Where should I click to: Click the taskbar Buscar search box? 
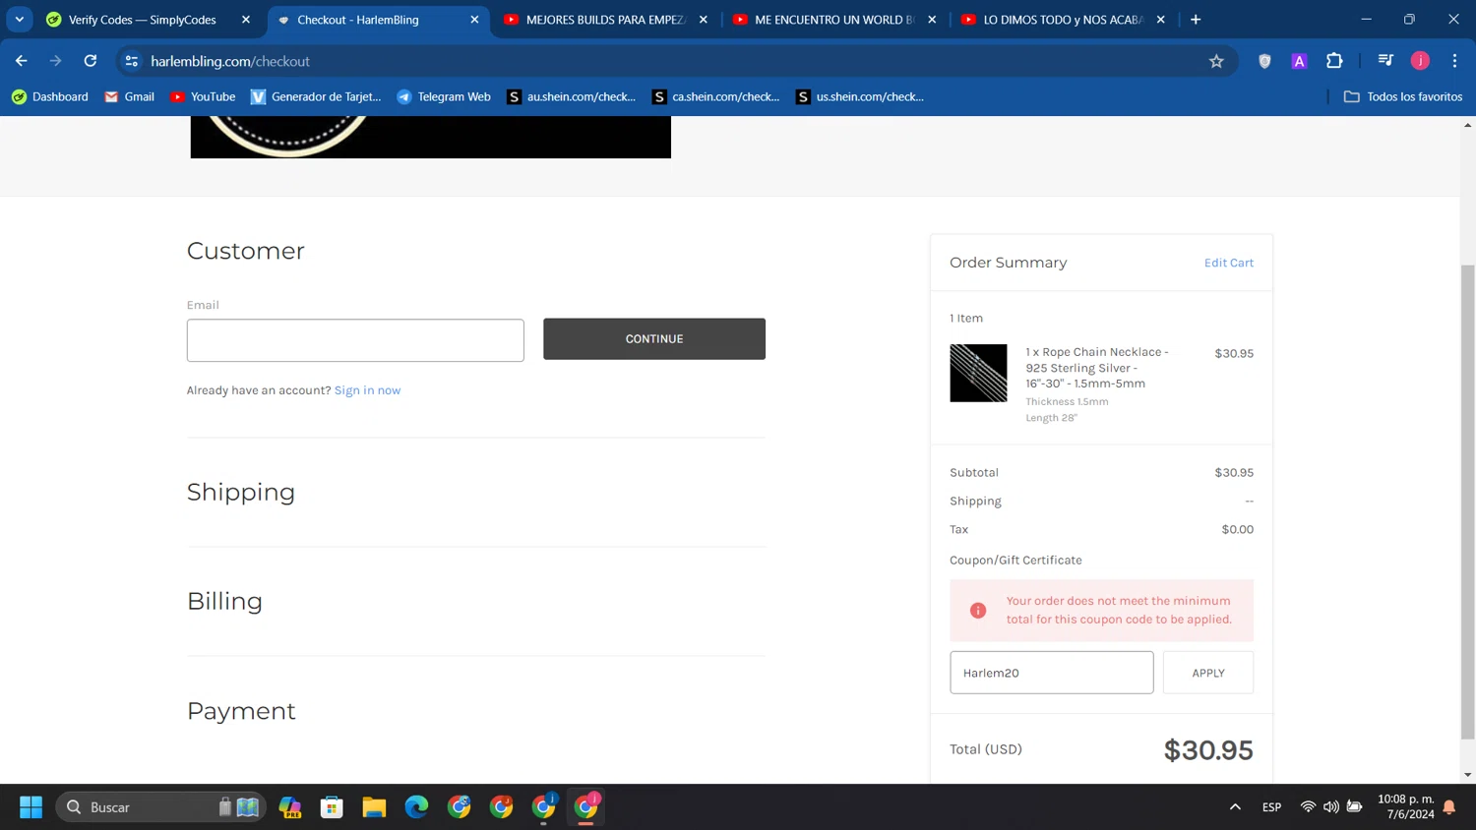(x=161, y=807)
